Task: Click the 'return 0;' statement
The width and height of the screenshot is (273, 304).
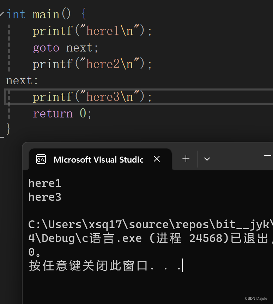Action: click(x=62, y=114)
